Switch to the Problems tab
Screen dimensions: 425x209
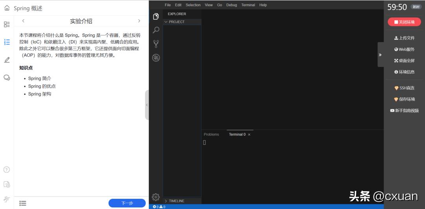click(x=211, y=135)
